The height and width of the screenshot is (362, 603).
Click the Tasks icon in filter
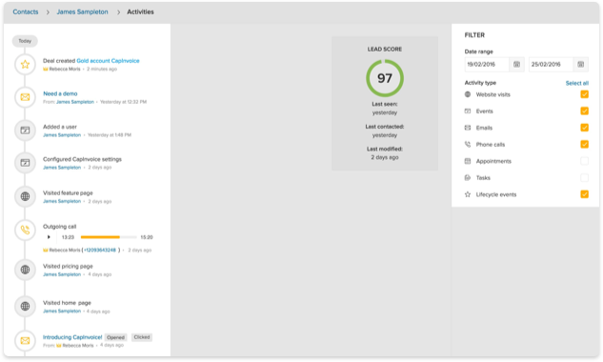468,178
